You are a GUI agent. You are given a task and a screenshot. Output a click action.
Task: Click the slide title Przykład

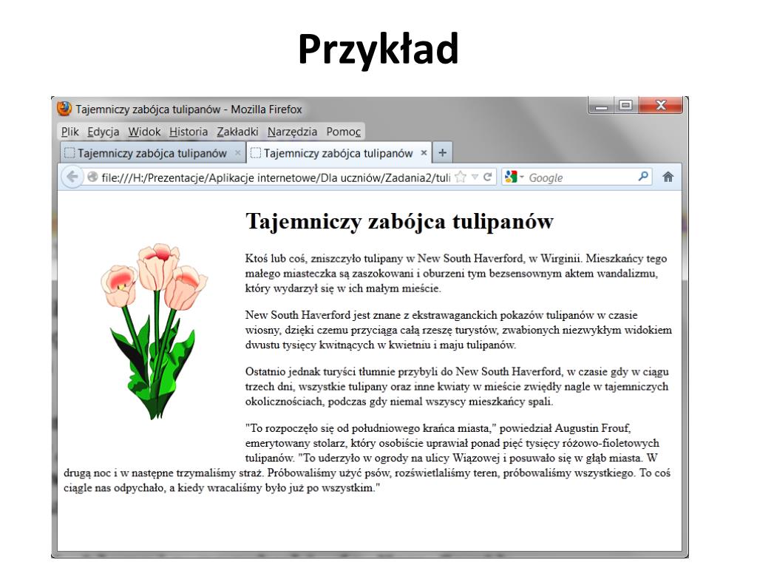click(x=378, y=50)
